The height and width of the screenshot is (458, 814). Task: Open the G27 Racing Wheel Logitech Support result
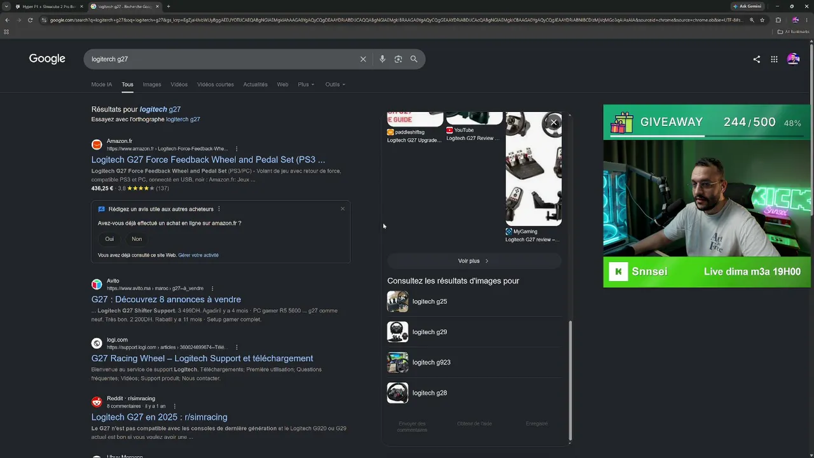pyautogui.click(x=202, y=359)
